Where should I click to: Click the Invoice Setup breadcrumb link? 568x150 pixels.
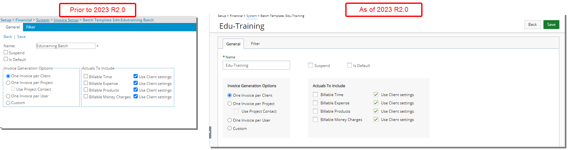(66, 20)
